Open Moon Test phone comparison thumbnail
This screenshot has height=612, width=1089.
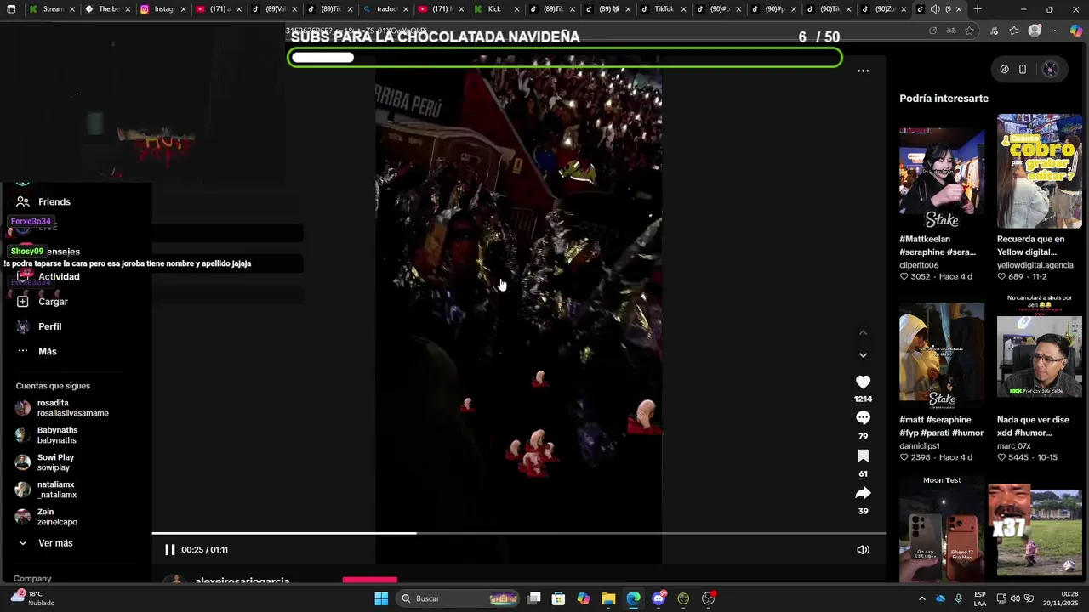pos(942,529)
